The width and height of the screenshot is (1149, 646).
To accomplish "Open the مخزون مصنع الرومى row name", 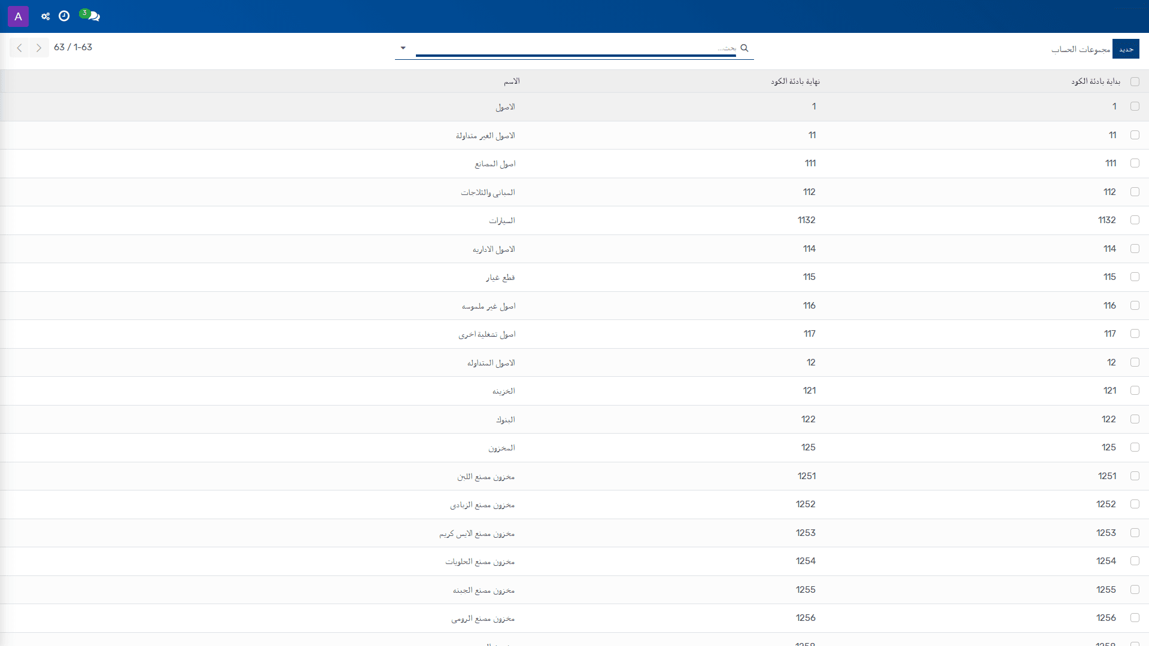I will (x=483, y=618).
